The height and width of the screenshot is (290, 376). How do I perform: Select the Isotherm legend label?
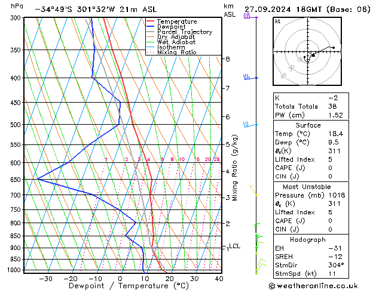pos(171,47)
